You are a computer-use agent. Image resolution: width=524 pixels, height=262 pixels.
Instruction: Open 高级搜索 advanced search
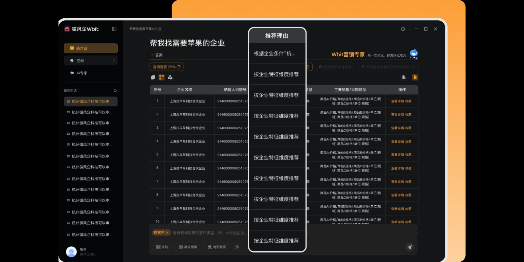click(x=188, y=247)
